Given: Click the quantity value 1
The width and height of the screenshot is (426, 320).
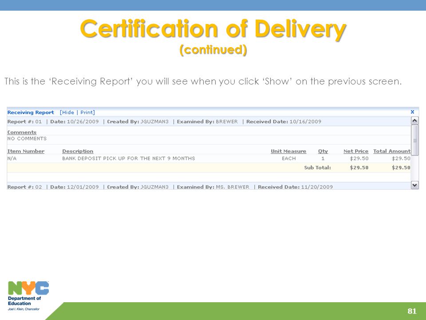Looking at the screenshot, I should coord(323,158).
